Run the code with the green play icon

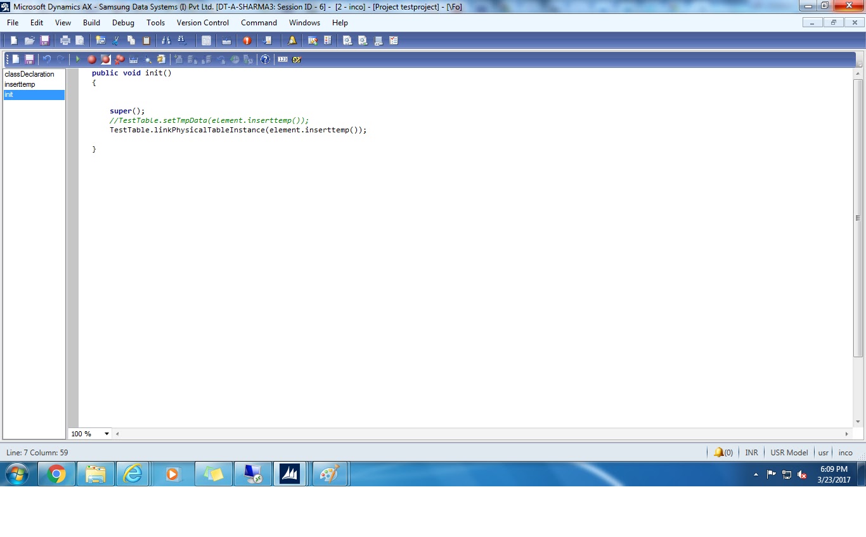(77, 59)
